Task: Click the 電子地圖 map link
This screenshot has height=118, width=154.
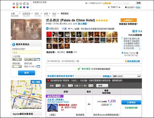Action: tap(82, 24)
